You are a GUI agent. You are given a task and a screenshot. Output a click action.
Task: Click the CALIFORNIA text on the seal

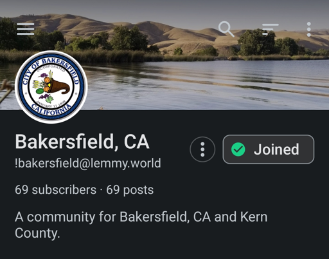(x=51, y=110)
